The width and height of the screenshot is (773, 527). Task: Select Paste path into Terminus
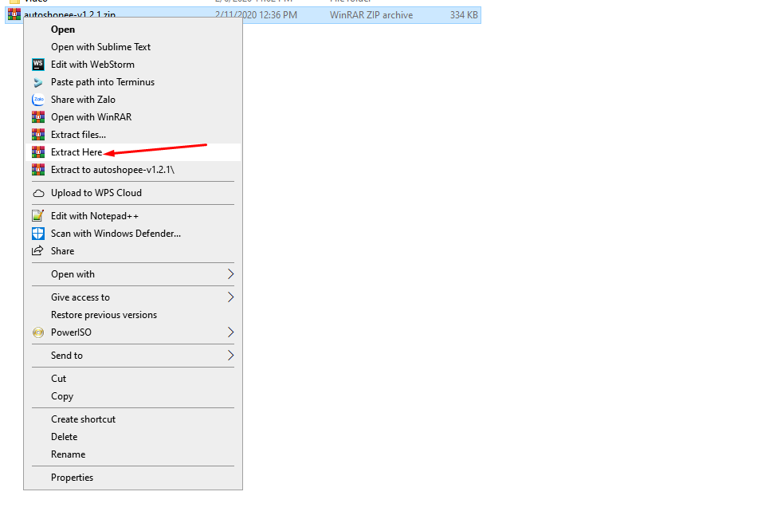pos(133,82)
